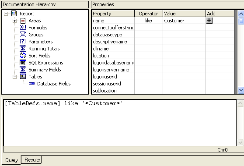Click the Value column header

click(x=185, y=14)
